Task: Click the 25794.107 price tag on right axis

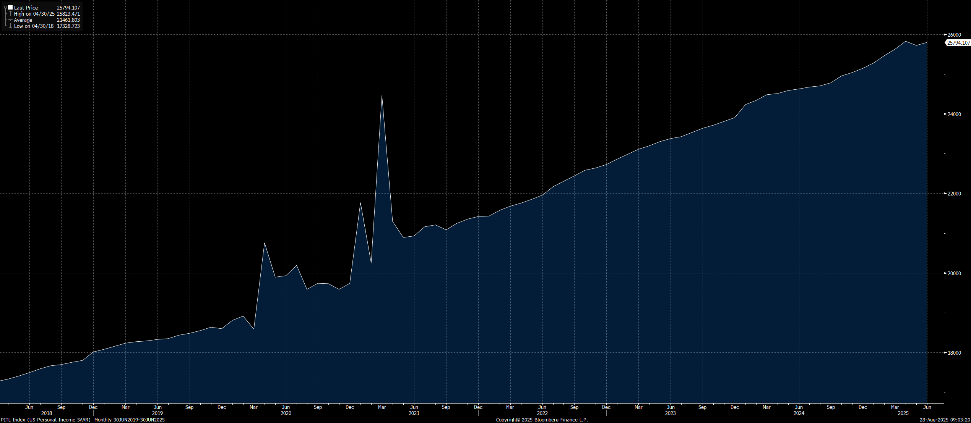Action: [958, 43]
